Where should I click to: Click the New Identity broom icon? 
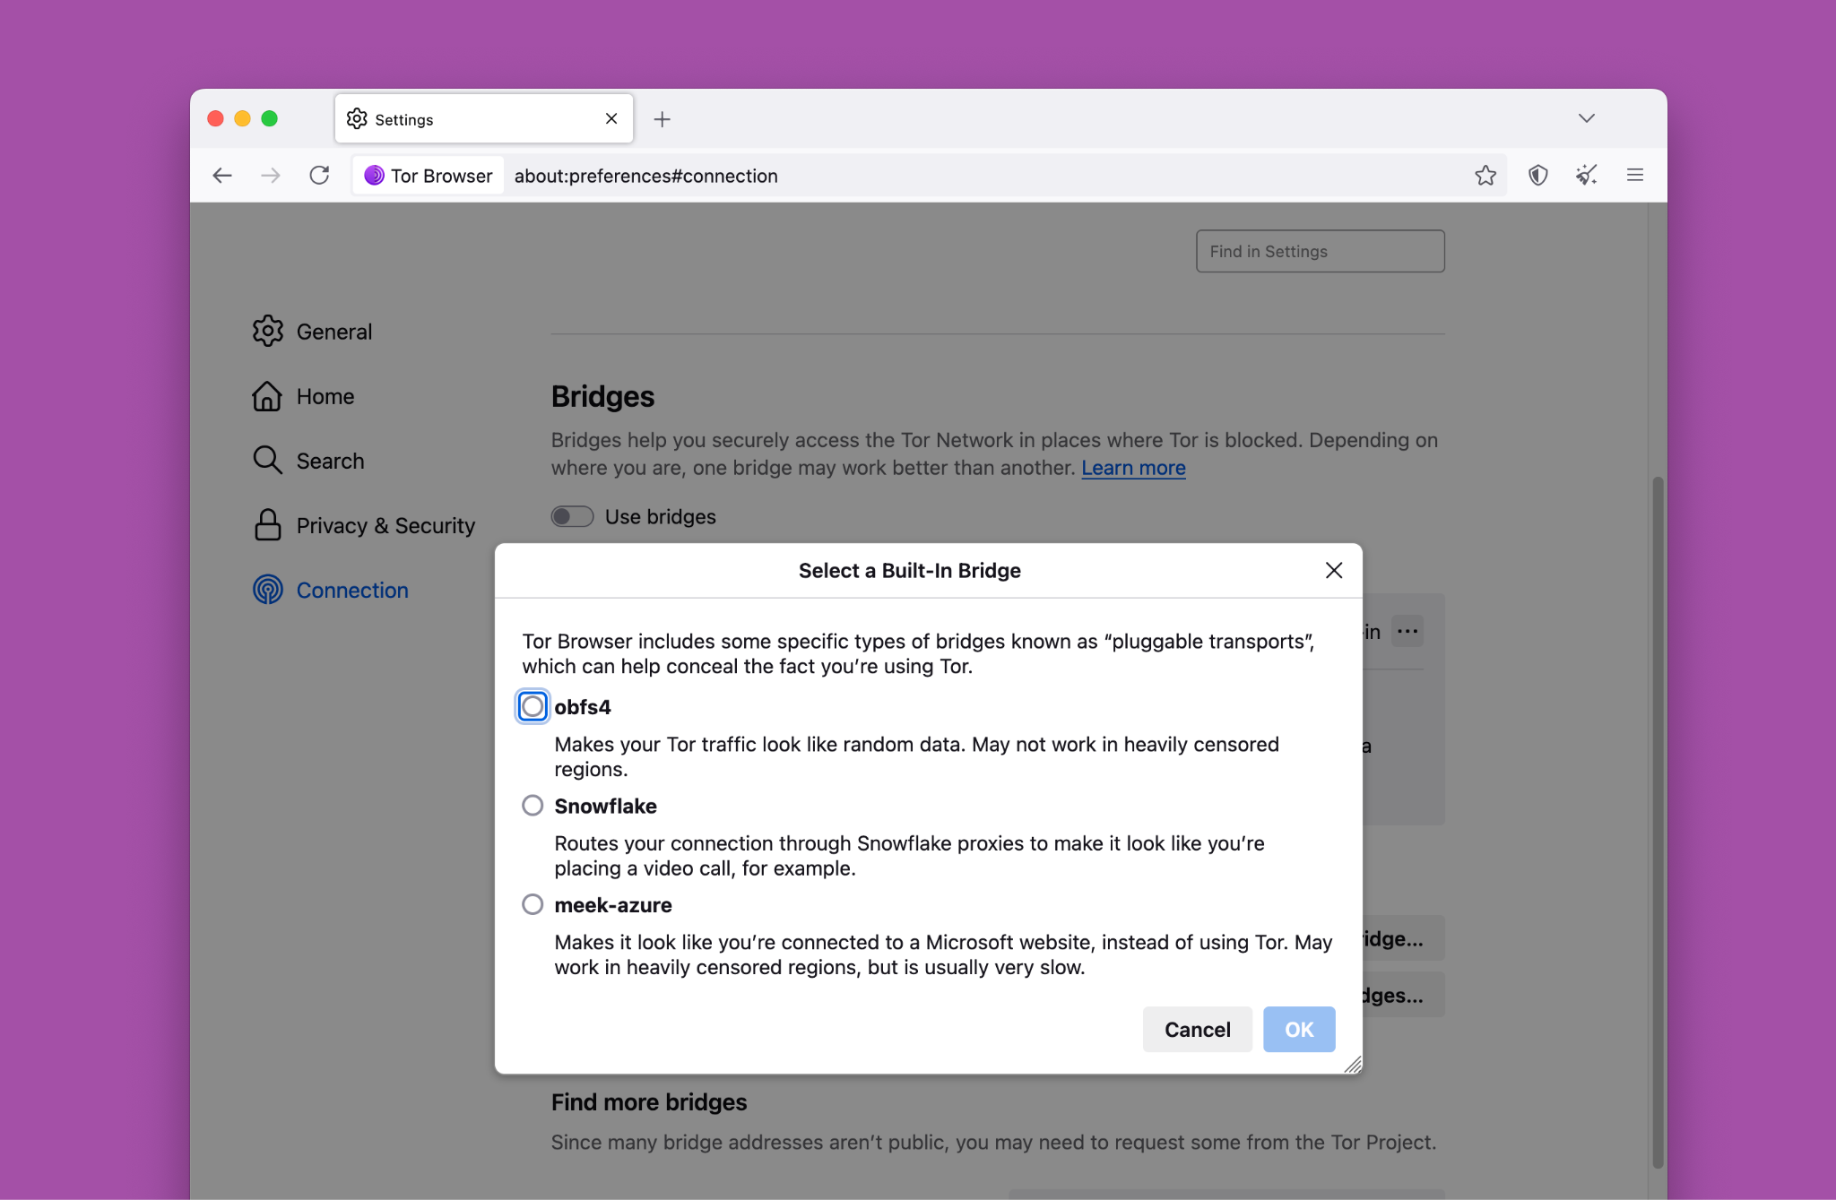1586,175
